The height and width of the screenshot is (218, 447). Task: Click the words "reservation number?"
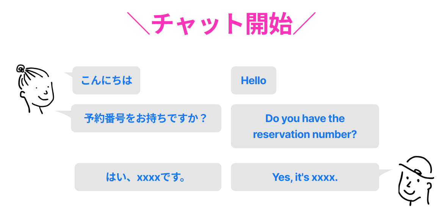(305, 135)
